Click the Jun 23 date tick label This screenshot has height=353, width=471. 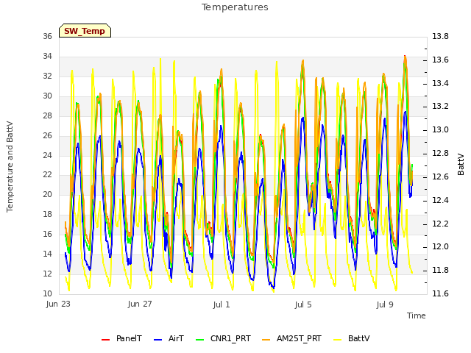[58, 304]
